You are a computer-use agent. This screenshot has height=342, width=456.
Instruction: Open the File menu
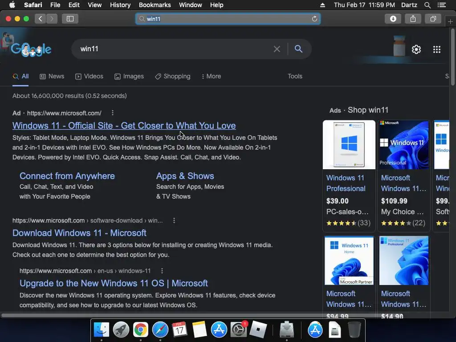tap(55, 5)
